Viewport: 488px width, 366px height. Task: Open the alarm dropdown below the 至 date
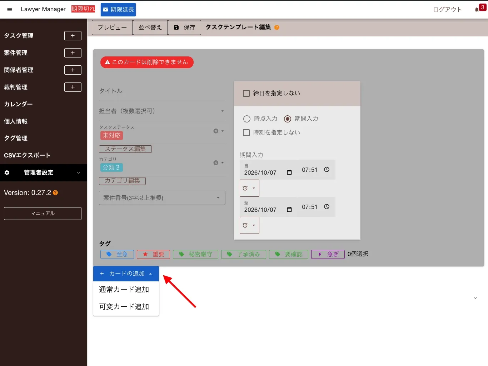249,225
